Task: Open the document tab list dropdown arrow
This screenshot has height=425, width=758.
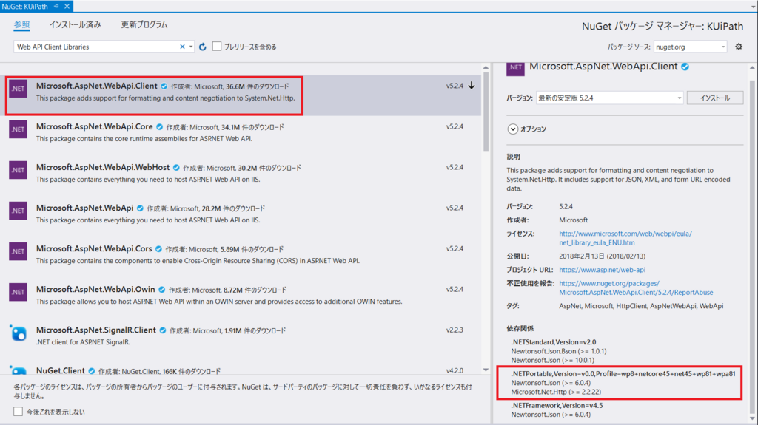Action: pyautogui.click(x=753, y=6)
